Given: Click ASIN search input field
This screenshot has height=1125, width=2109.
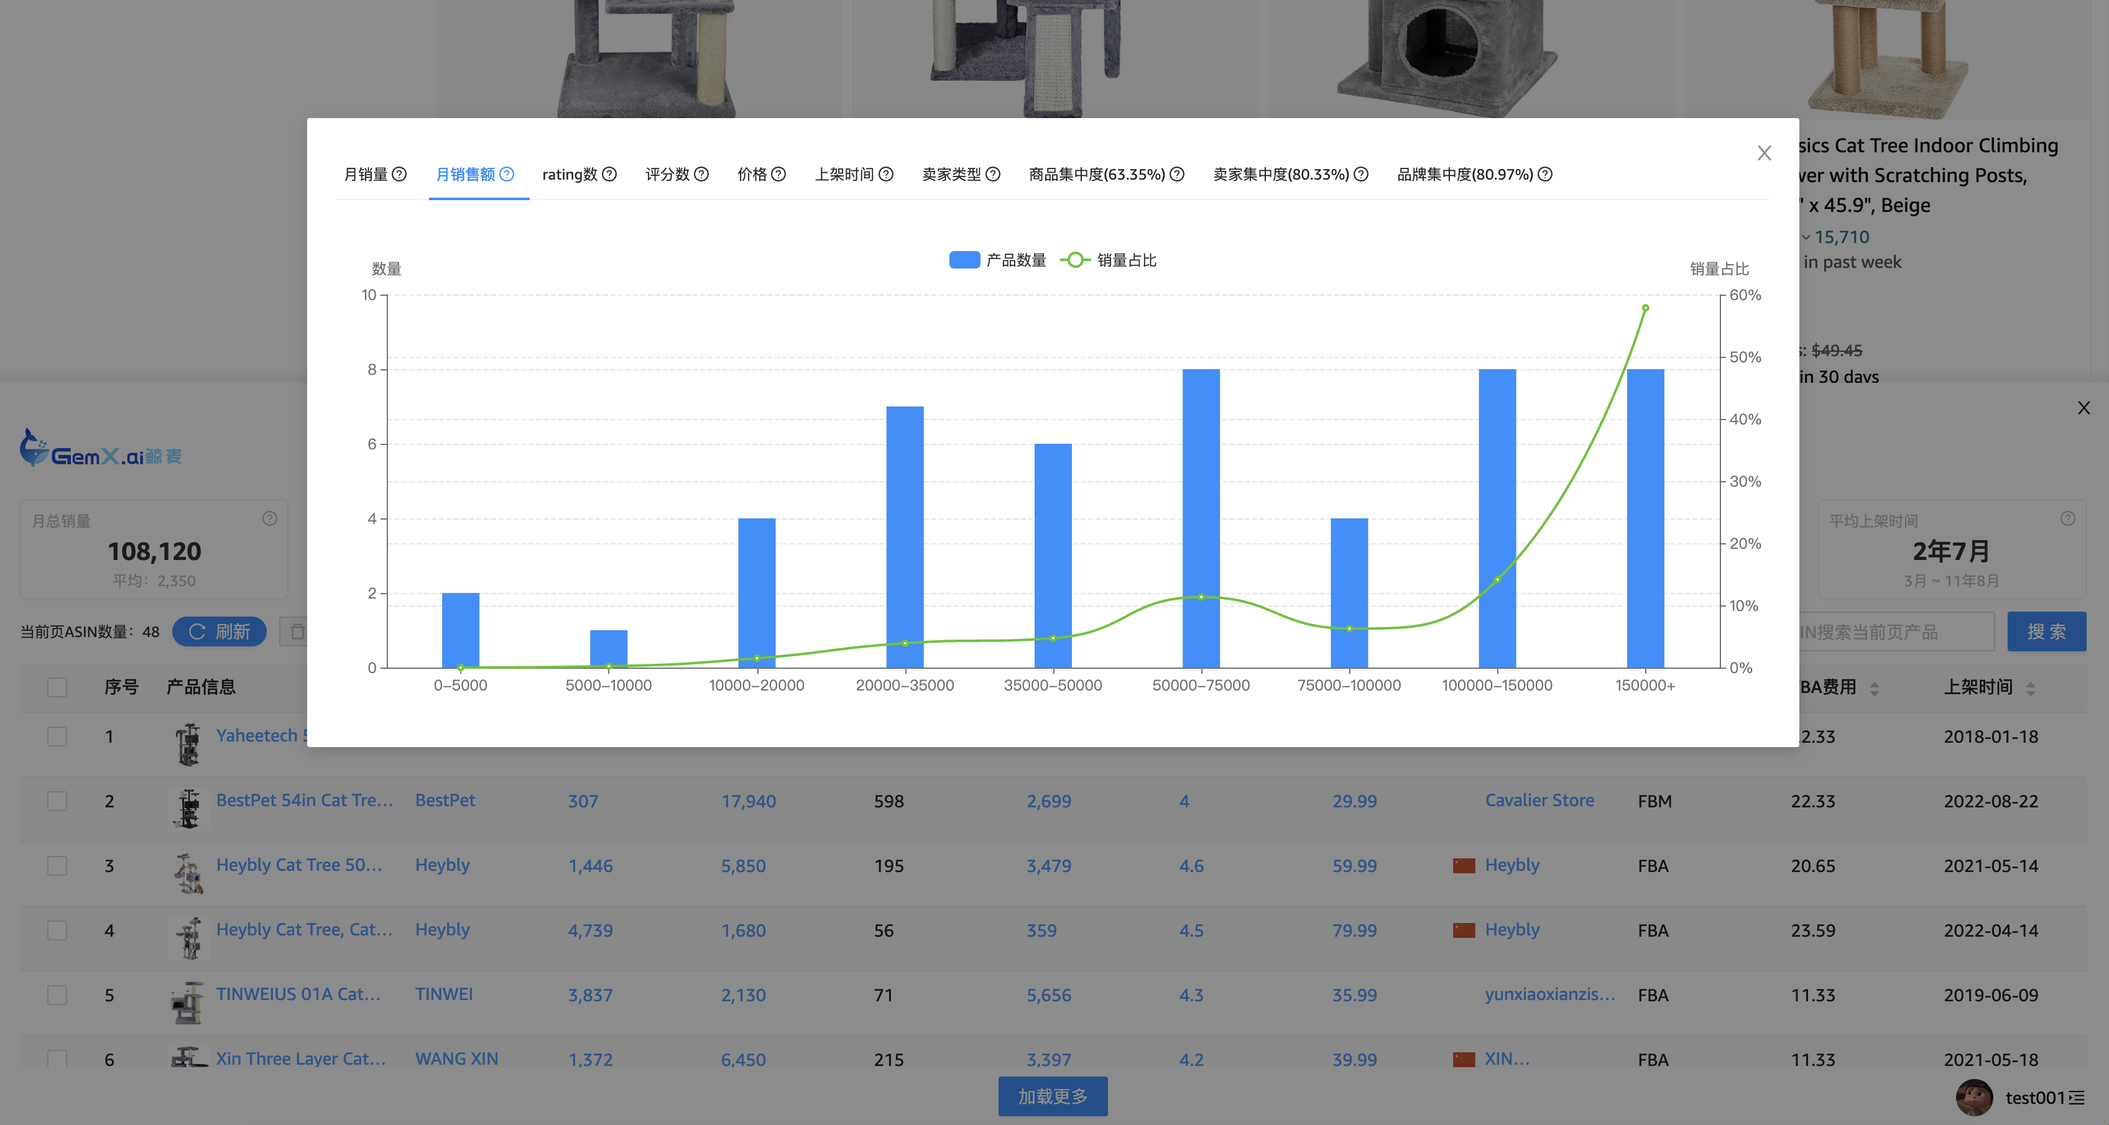Looking at the screenshot, I should click(x=1896, y=631).
